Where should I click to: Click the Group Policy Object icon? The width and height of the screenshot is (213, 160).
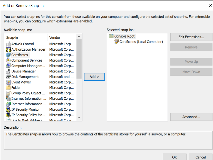[8, 93]
